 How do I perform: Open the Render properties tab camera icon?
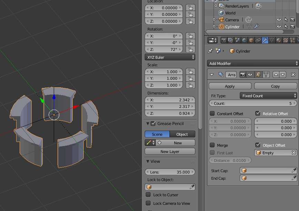coord(224,40)
